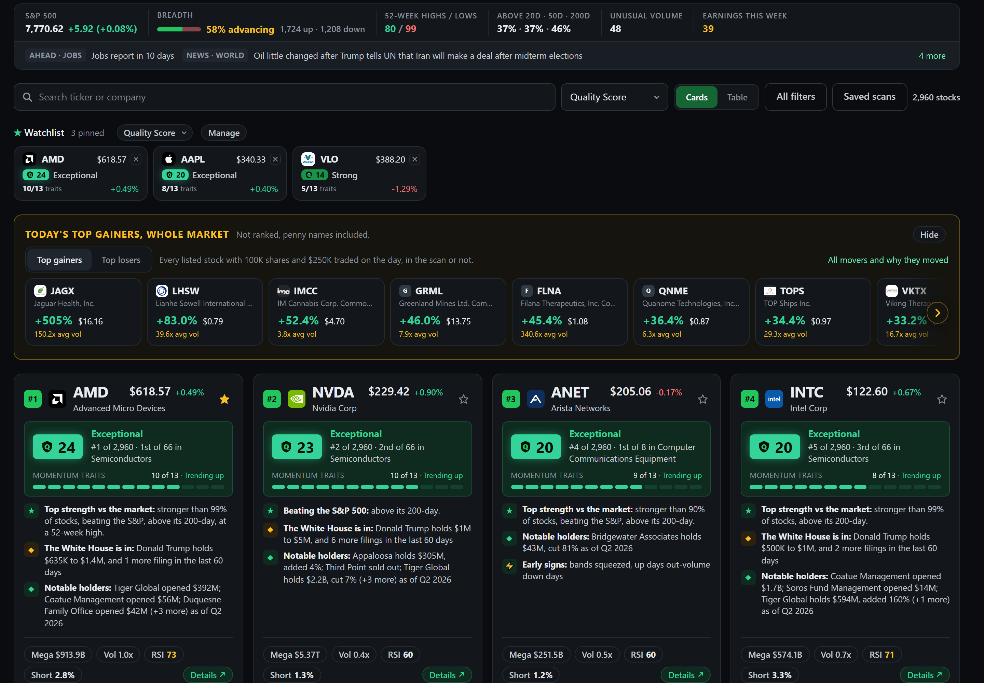Screen dimensions: 984x683
Task: Select the Top losers tab
Action: 121,260
